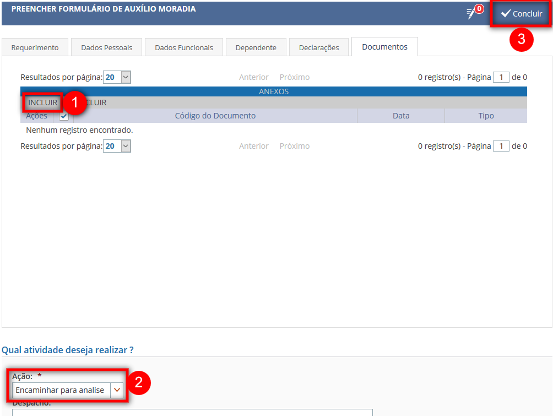Open the Dados Pessoais tab
The width and height of the screenshot is (553, 416).
[x=106, y=47]
